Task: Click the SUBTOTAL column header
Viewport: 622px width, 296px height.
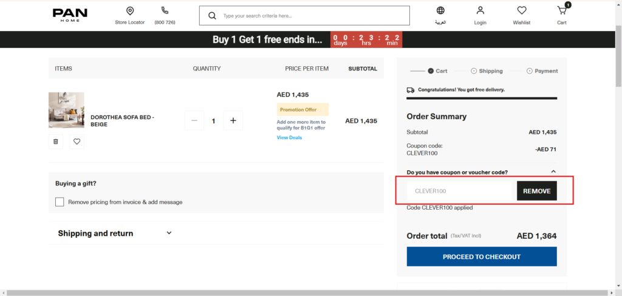Action: 363,69
